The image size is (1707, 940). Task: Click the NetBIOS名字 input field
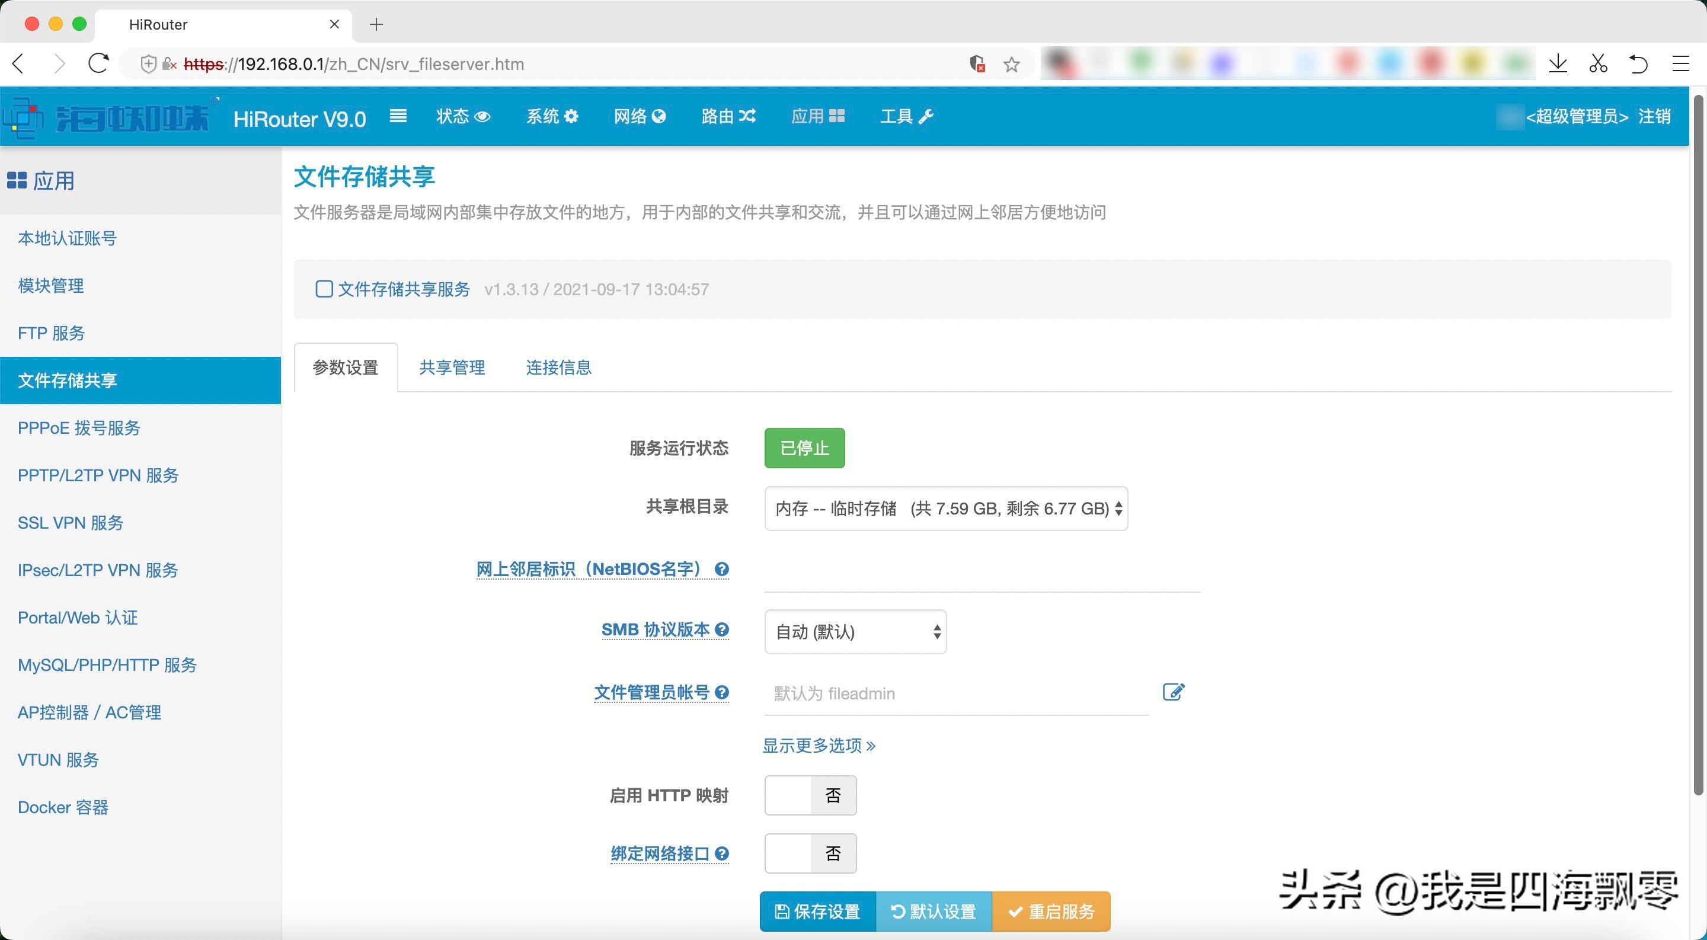tap(982, 571)
